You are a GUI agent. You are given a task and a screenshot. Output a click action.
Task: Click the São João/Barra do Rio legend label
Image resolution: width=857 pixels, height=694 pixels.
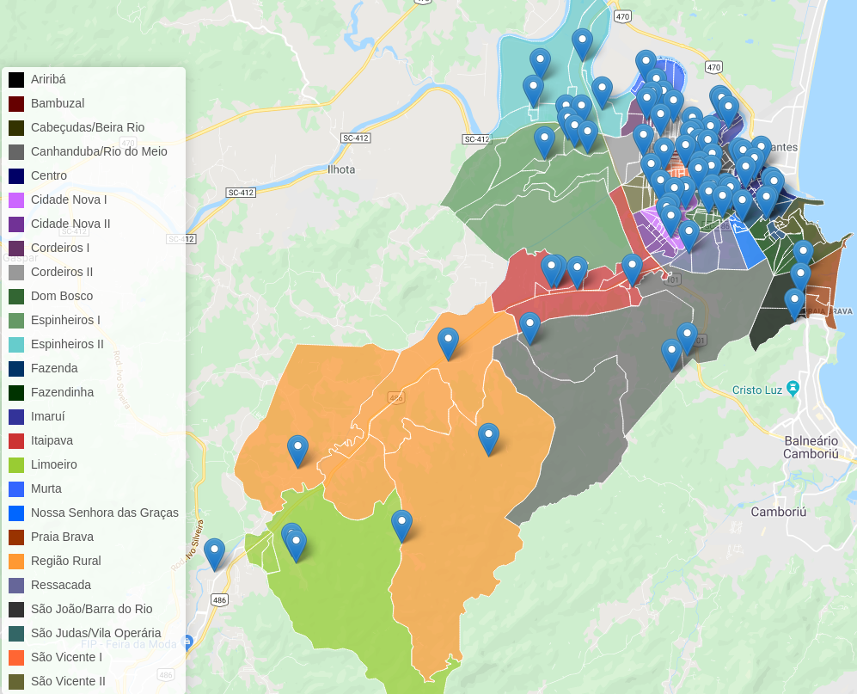[91, 609]
